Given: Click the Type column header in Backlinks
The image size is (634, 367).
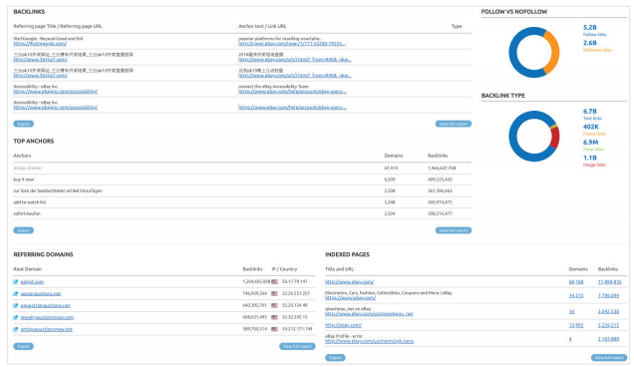Looking at the screenshot, I should coord(457,26).
